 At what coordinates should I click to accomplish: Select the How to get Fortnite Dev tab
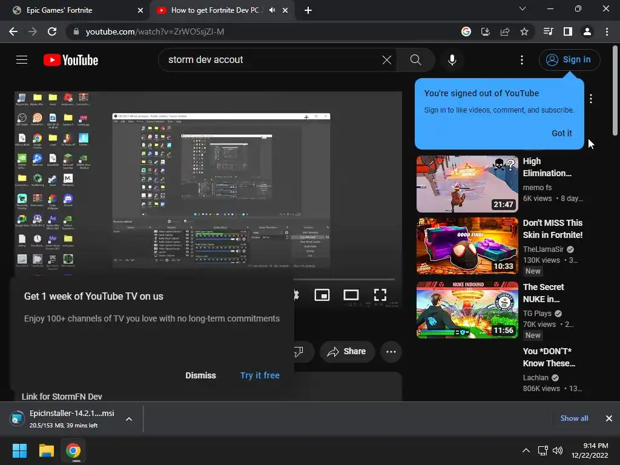pyautogui.click(x=217, y=10)
